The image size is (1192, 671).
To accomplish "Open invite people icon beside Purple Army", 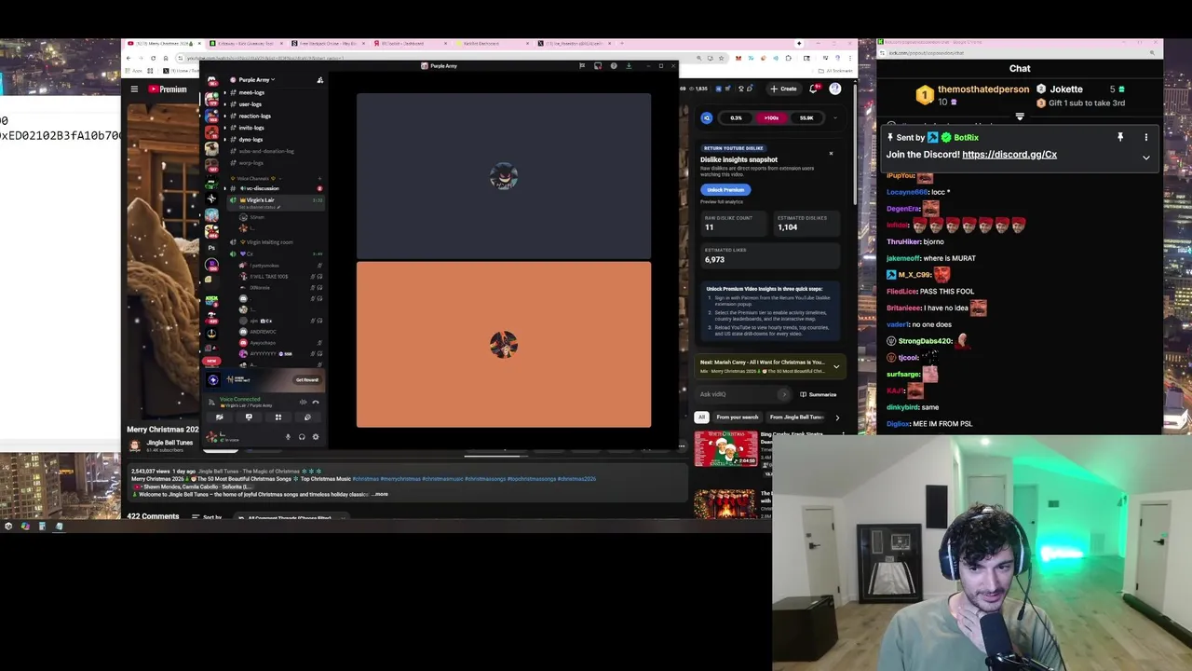I will click(x=319, y=79).
